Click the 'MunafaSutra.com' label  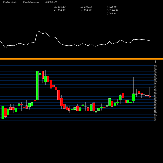coord(31,2)
